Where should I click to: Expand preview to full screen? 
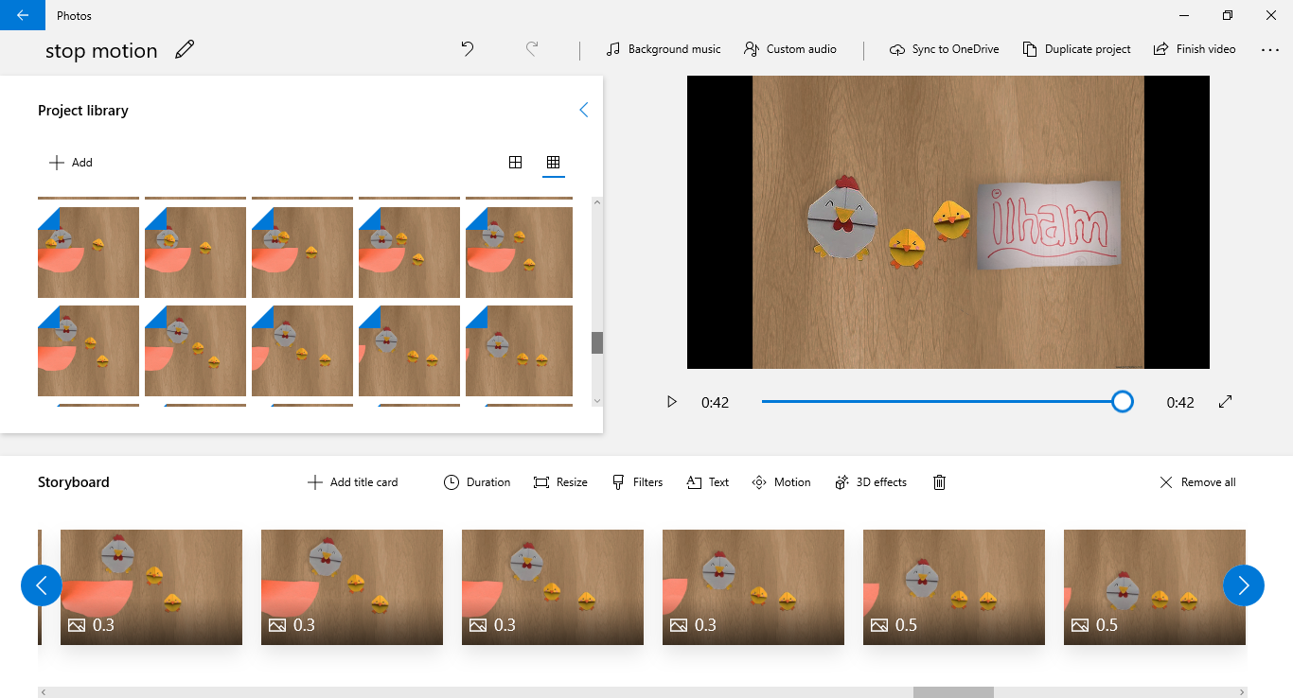tap(1225, 402)
